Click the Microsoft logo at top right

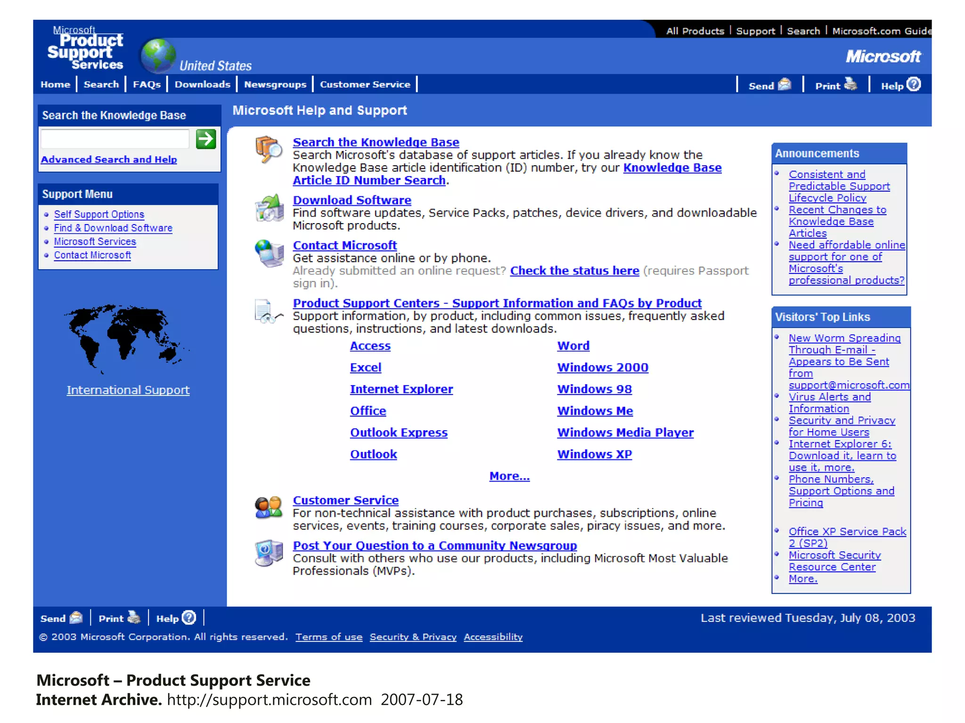[883, 56]
